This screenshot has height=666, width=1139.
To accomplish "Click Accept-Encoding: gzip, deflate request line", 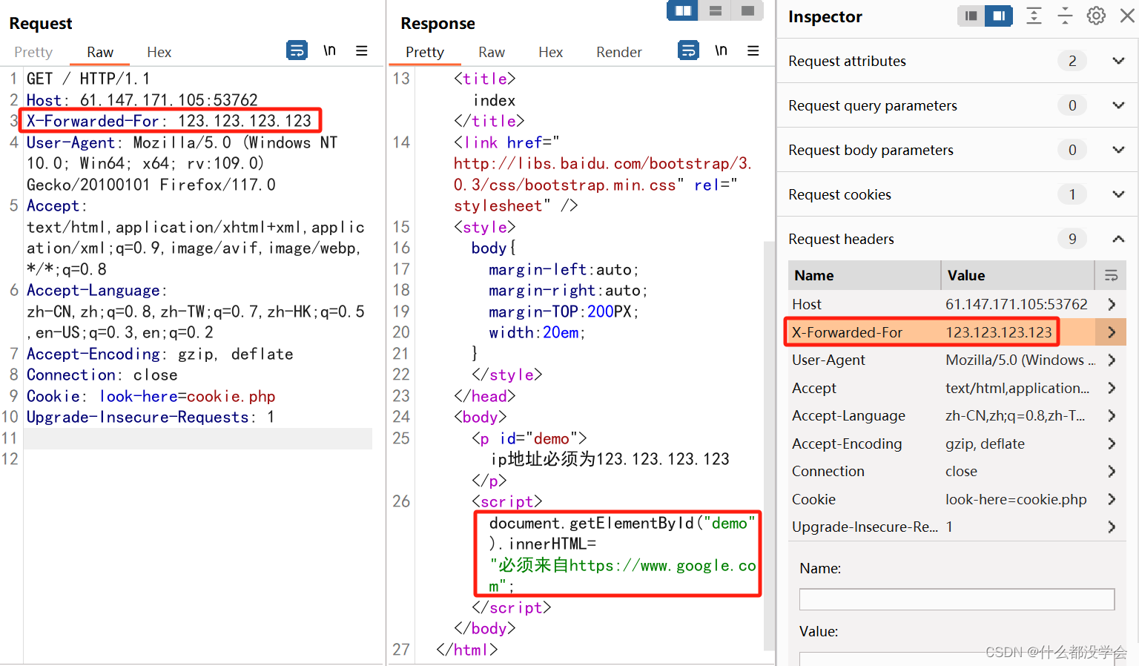I will tap(159, 354).
